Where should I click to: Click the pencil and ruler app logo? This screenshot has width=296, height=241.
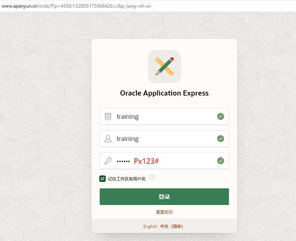point(164,66)
